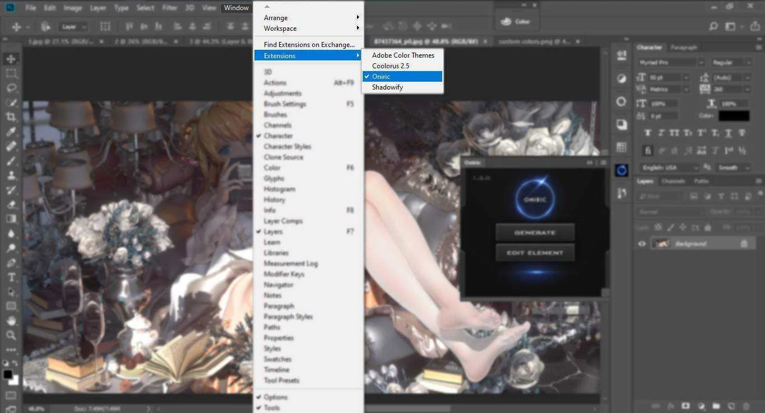Open the language dropdown English: USA
This screenshot has height=413, width=765.
pos(670,167)
